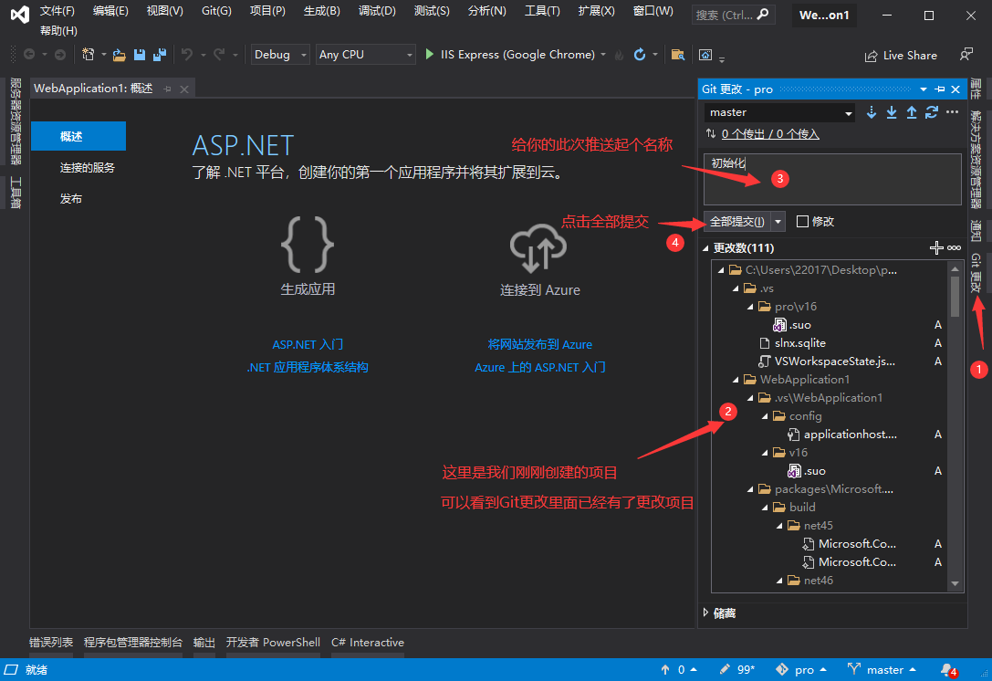Select 连接的服务 in left navigation
Screen dimensions: 992x681
coord(88,168)
